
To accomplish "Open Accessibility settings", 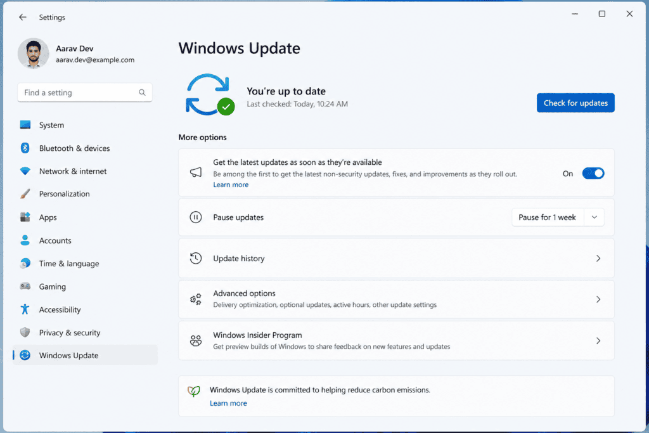I will tap(85, 309).
